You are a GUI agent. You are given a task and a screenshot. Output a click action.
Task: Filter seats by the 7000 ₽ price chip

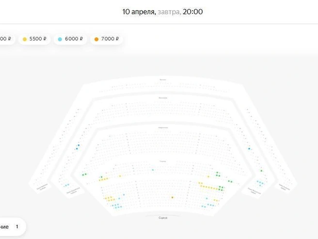click(x=107, y=39)
